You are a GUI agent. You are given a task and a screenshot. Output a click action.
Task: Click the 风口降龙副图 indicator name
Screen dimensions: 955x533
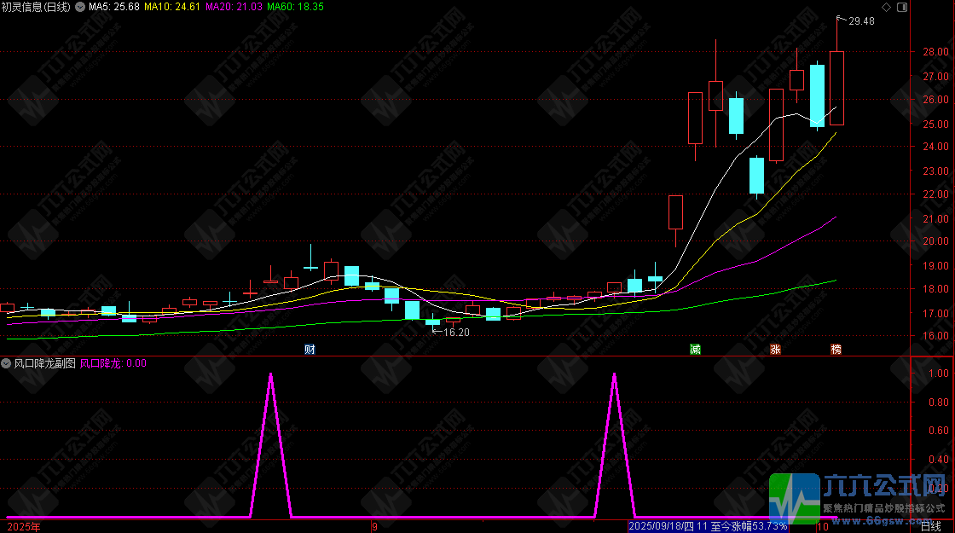point(45,363)
